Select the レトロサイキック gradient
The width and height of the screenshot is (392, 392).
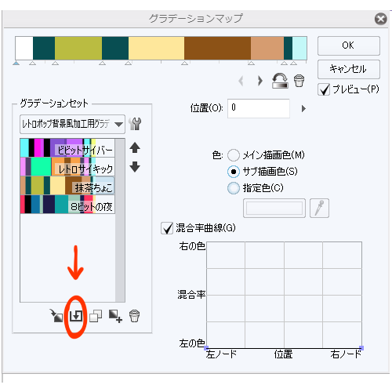click(67, 167)
